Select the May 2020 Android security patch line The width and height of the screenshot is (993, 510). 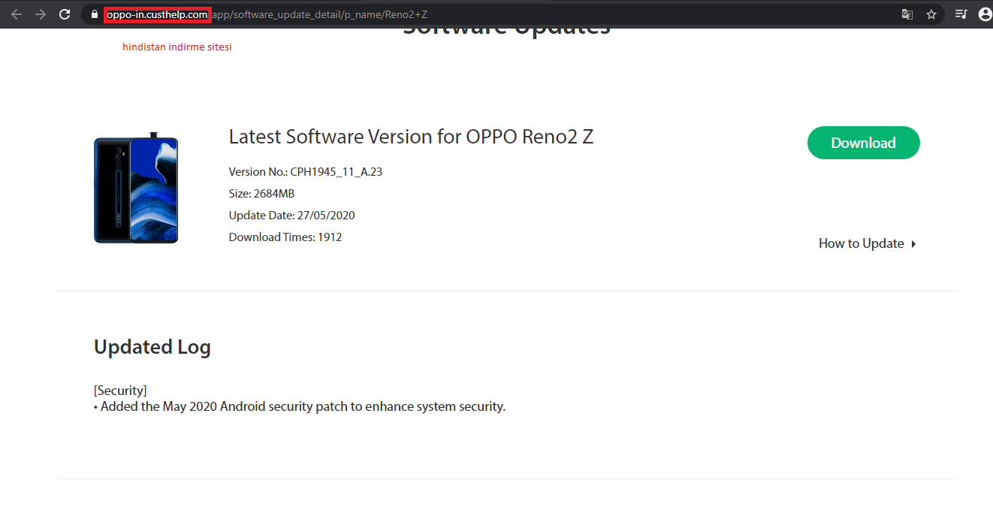pos(300,407)
